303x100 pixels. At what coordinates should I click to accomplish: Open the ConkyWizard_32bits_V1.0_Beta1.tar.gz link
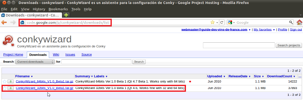(x=44, y=88)
